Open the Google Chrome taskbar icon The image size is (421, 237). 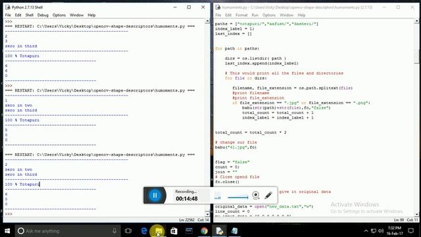[204, 231]
